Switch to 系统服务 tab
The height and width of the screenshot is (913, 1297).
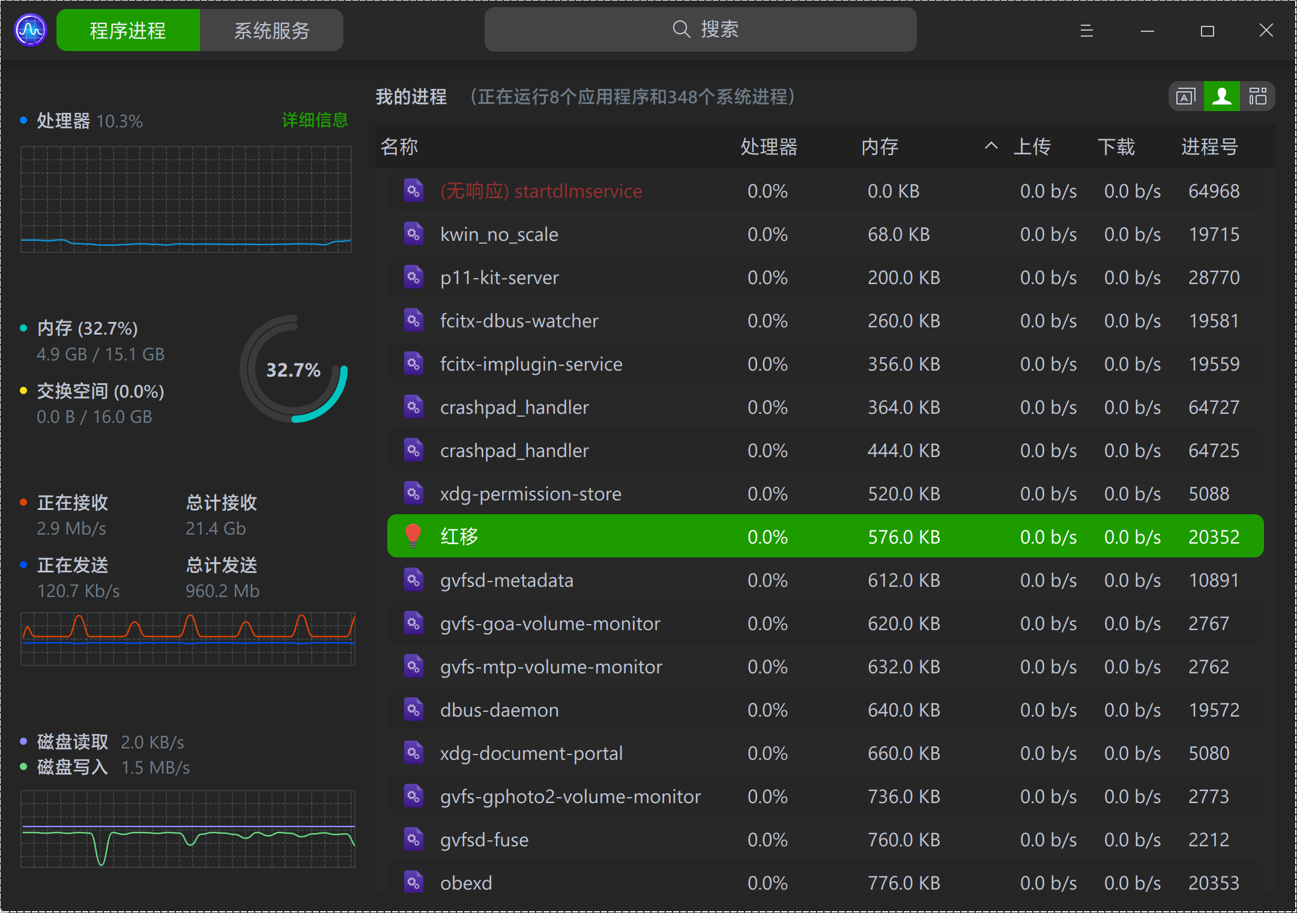(271, 30)
